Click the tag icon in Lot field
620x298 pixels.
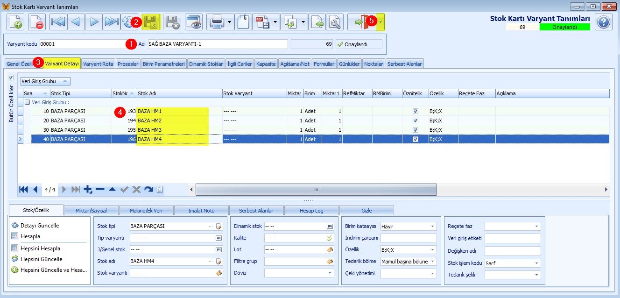coord(330,249)
